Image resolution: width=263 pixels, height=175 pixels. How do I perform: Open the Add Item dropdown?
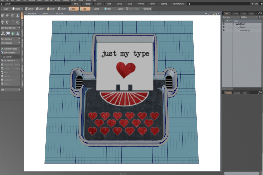click(249, 17)
